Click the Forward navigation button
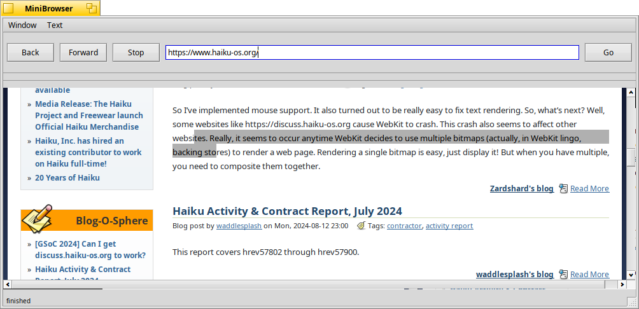This screenshot has width=639, height=309. click(83, 53)
